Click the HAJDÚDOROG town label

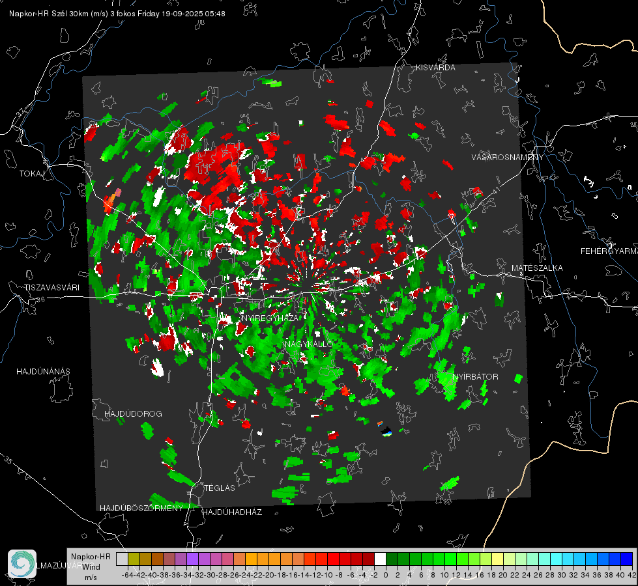point(133,414)
